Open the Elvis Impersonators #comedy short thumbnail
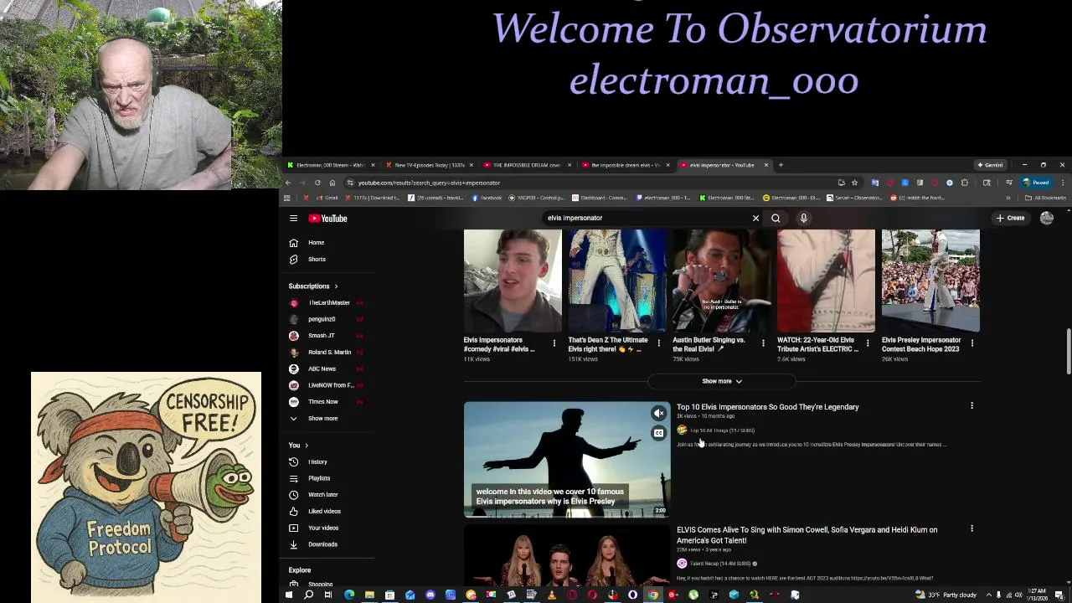The width and height of the screenshot is (1072, 603). (x=513, y=281)
